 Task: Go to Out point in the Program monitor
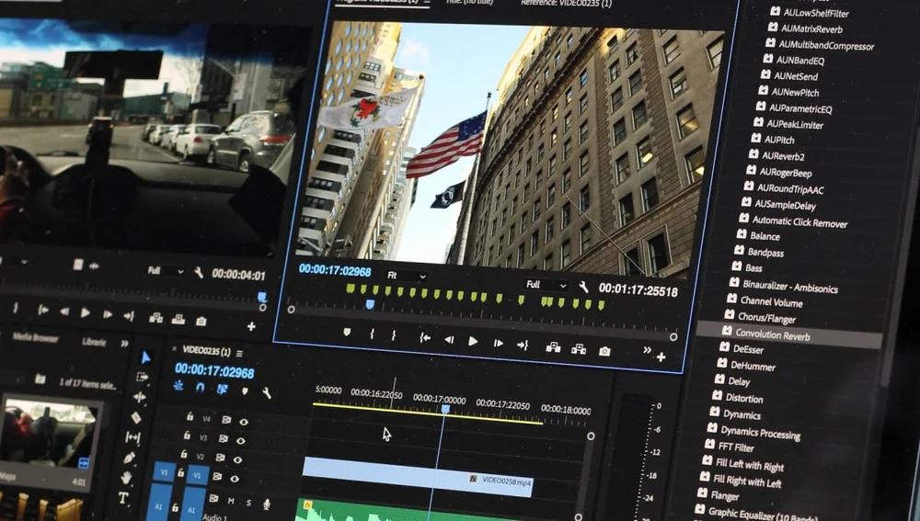523,345
